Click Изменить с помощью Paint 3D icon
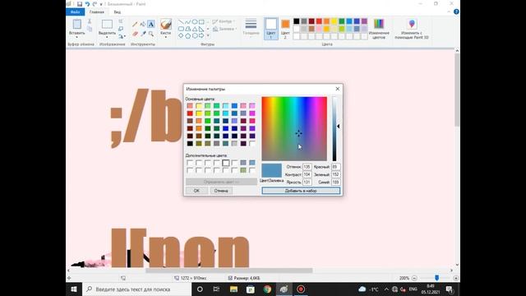Image resolution: width=526 pixels, height=296 pixels. [412, 24]
